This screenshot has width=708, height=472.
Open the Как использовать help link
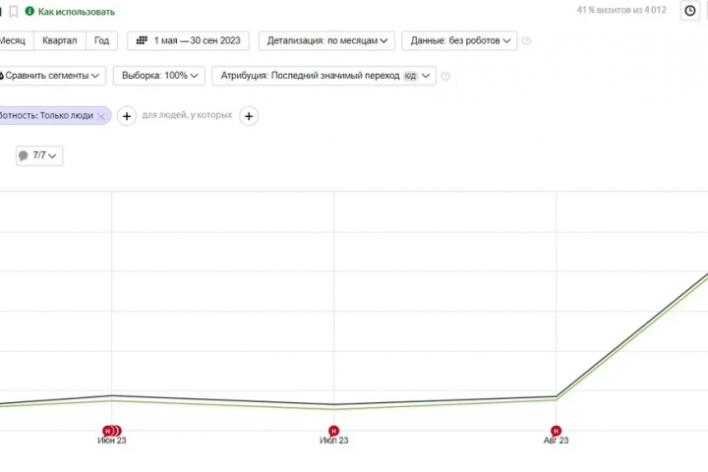point(77,12)
